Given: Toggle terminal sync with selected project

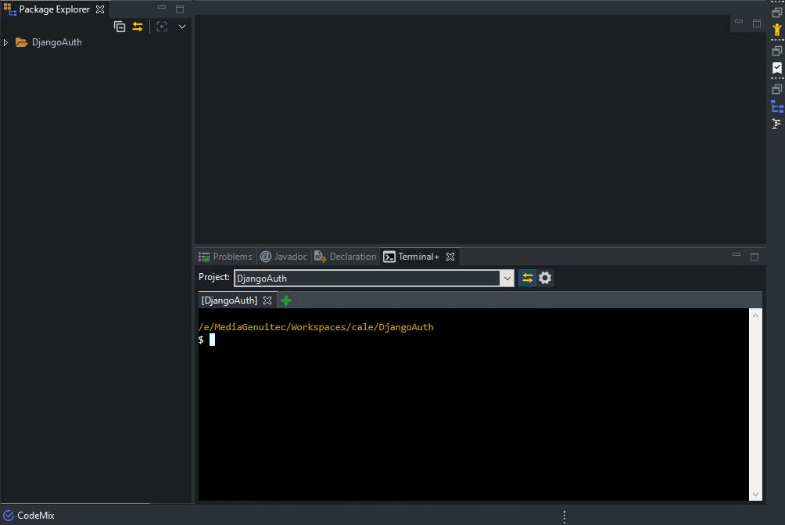Looking at the screenshot, I should [x=528, y=278].
